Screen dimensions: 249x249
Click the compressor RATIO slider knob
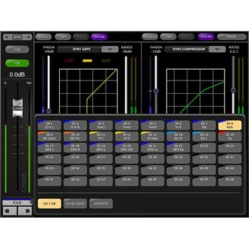tap(233, 91)
